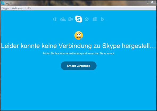Click the 'Prüfen Sie Ihre Internetverbindung' message

tap(78, 53)
